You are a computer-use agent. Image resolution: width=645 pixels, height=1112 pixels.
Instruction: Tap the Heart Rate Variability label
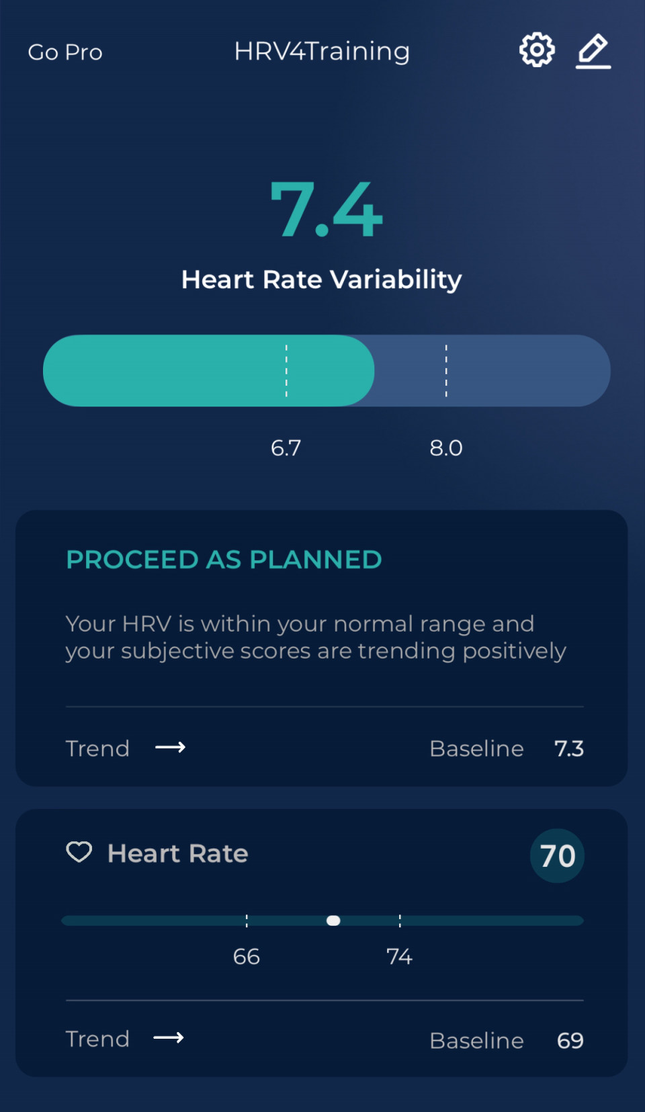[322, 280]
